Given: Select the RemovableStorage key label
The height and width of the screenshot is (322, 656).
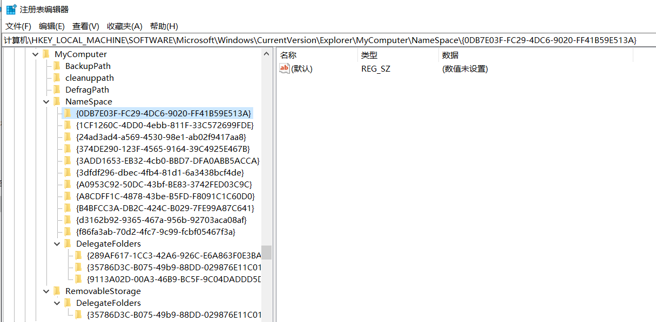Looking at the screenshot, I should (x=103, y=291).
